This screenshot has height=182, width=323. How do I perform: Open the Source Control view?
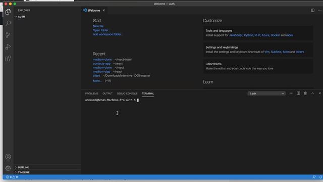click(x=8, y=35)
